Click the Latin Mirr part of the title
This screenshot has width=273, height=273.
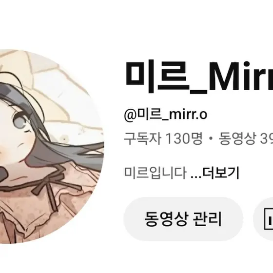(x=241, y=76)
